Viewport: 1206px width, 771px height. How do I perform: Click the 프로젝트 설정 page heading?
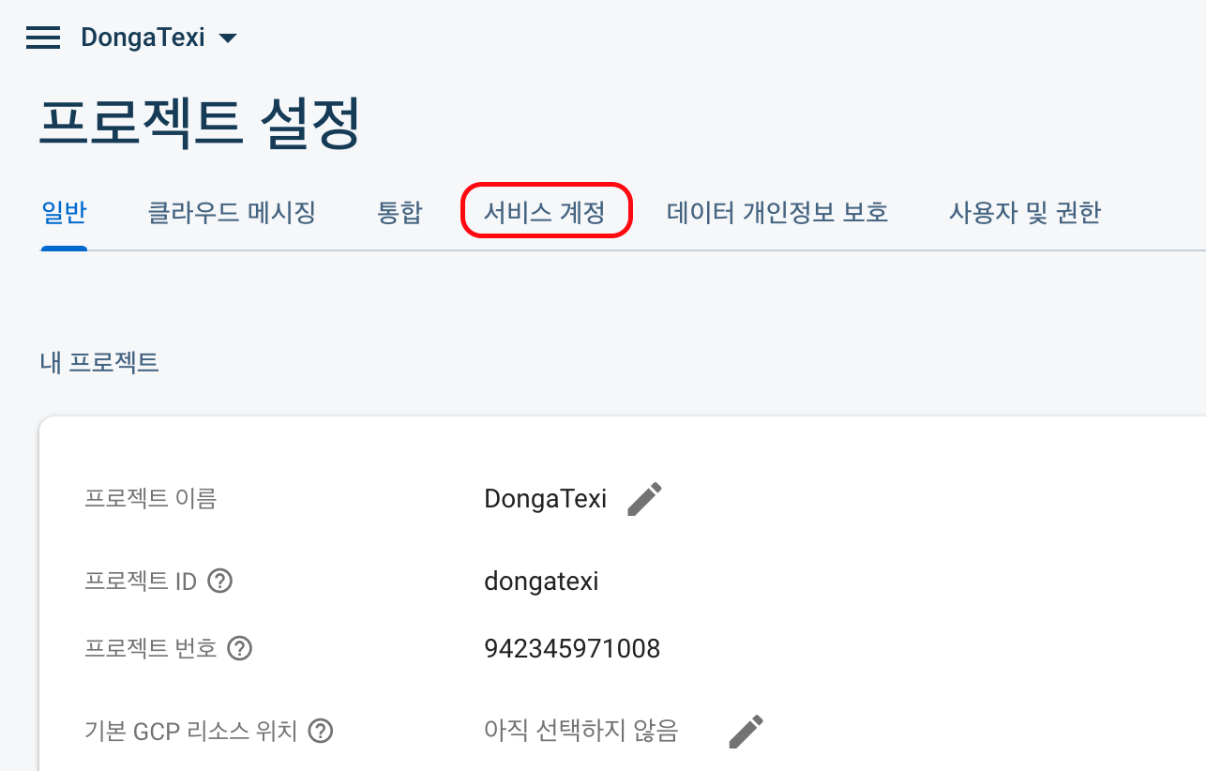(200, 123)
